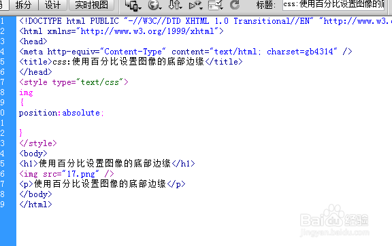The image size is (392, 246).
Task: Open the multiscreen preview icon
Action: click(133, 5)
